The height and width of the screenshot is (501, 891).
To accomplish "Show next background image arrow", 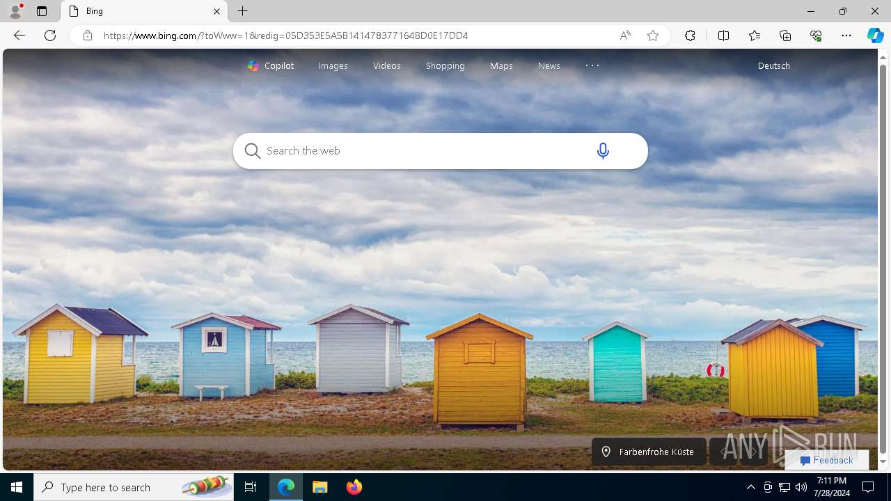I will 754,452.
